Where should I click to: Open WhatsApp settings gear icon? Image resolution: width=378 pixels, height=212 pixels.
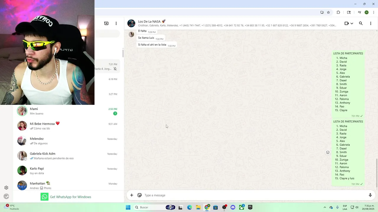click(x=6, y=188)
